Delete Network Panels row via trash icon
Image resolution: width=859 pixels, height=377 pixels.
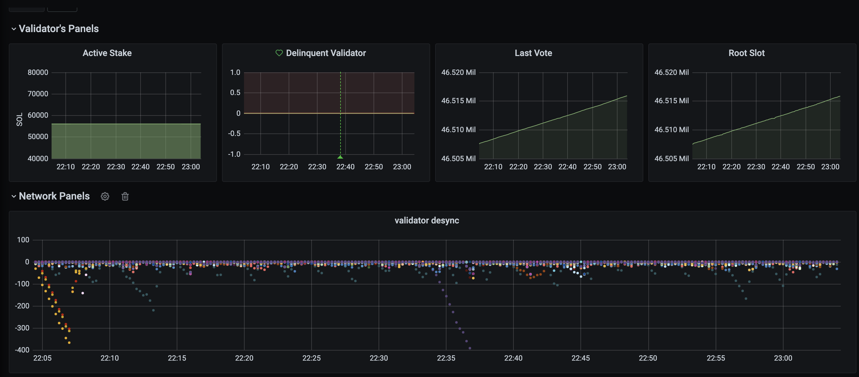click(125, 196)
